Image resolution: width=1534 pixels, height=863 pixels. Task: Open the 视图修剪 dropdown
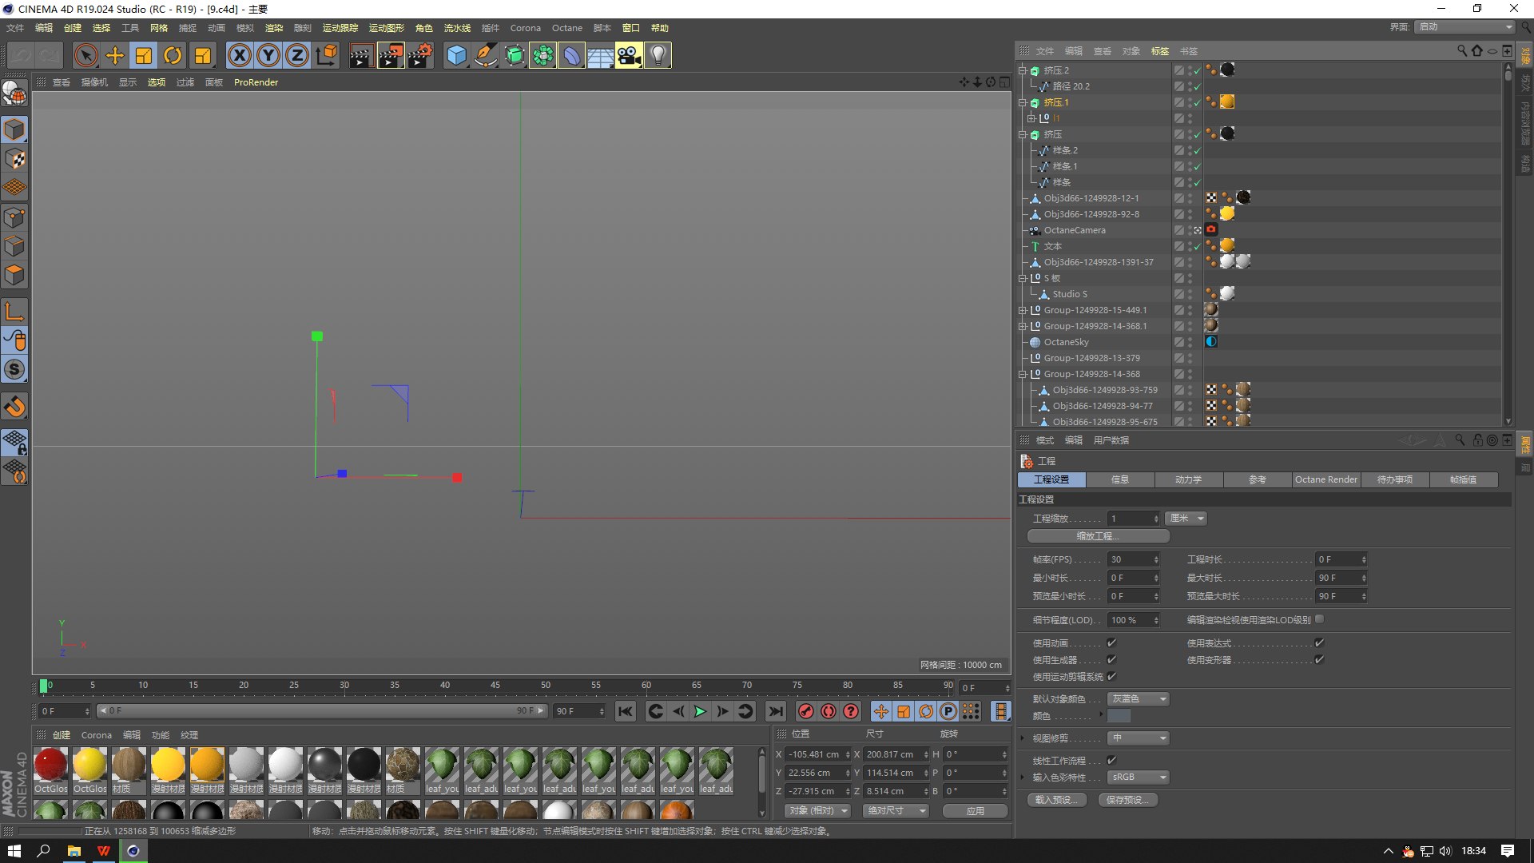[x=1139, y=738]
